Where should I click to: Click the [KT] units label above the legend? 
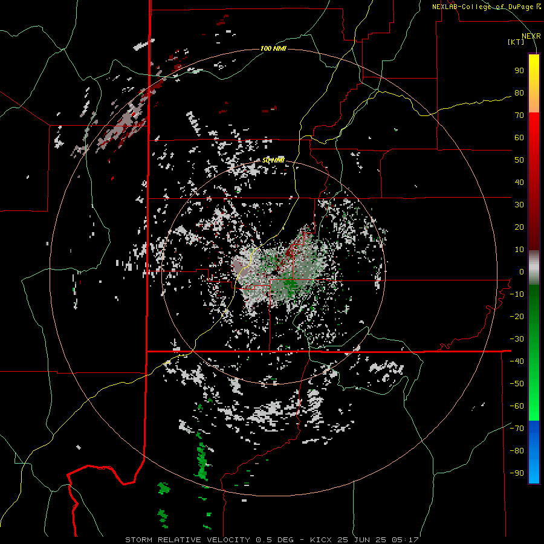[516, 42]
